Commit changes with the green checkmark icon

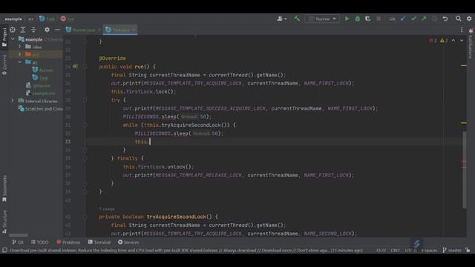(413, 19)
